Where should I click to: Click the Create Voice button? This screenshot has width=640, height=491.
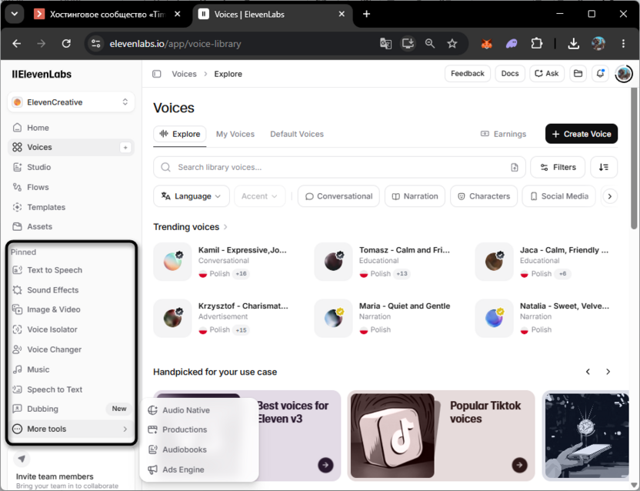point(582,134)
